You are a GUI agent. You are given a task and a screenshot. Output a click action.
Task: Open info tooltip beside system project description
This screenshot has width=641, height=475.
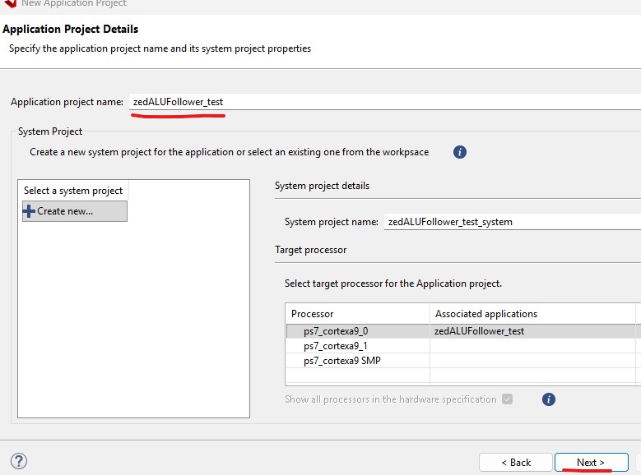tap(460, 152)
